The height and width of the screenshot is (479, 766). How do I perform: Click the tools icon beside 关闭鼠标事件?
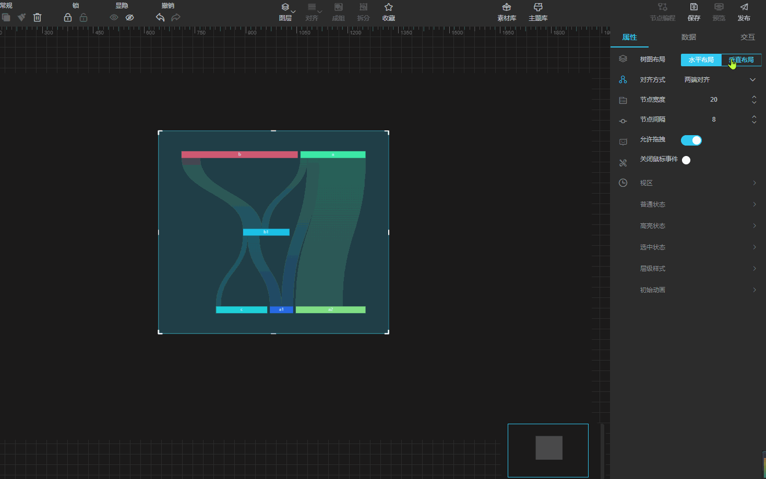click(623, 163)
